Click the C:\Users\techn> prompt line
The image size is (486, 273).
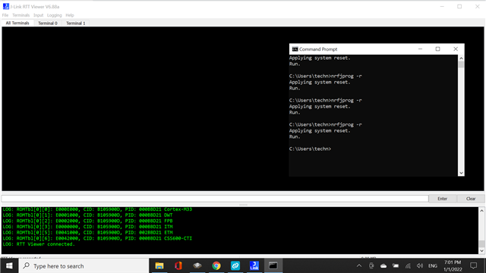[x=310, y=149]
